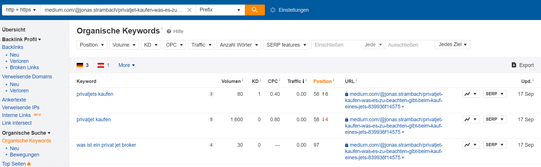Click the Hilfe question mark icon

169,31
